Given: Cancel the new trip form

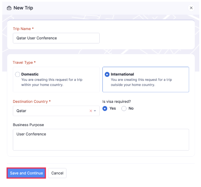Looking at the screenshot, I should coord(57,173).
